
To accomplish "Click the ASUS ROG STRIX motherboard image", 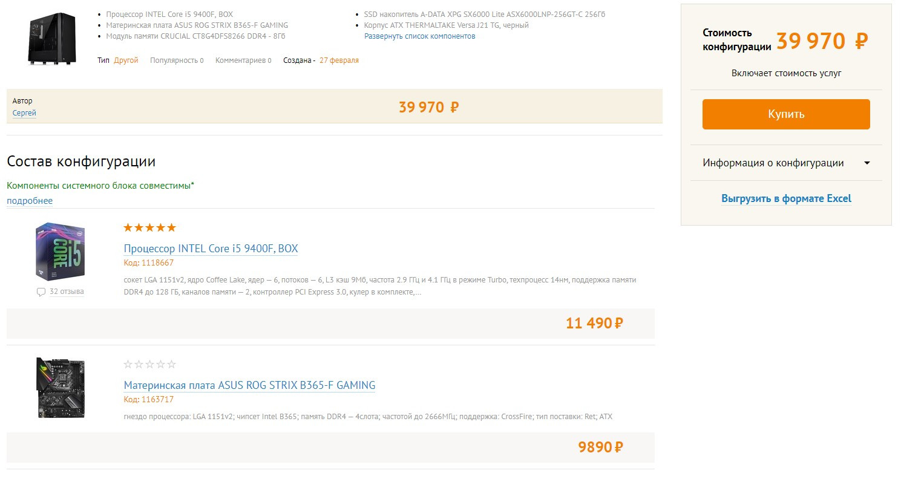I will (x=60, y=388).
